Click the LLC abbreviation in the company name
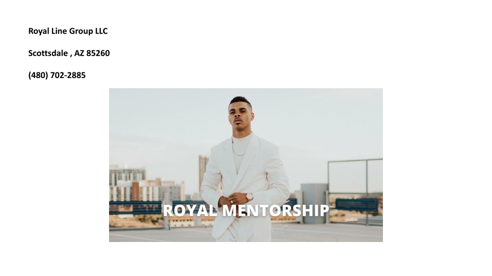 101,31
